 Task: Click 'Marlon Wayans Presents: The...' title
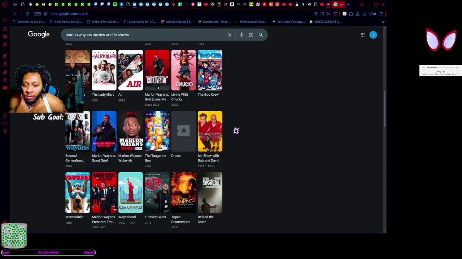(103, 219)
